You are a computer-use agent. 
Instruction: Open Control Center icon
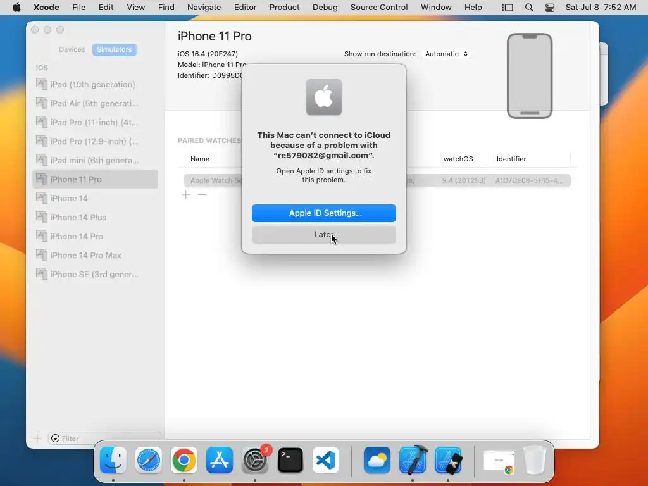[x=550, y=8]
